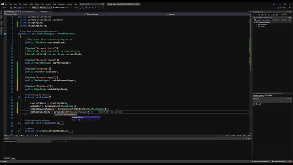This screenshot has width=293, height=165.
Task: Open the File menu
Action: click(x=6, y=4)
